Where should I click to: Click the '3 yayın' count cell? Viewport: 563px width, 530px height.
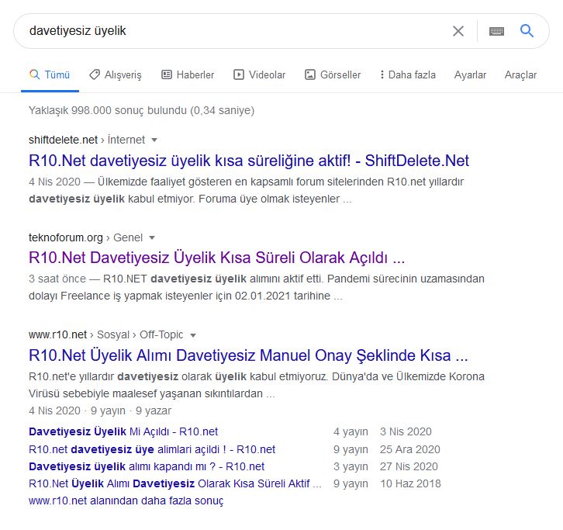[x=351, y=466]
